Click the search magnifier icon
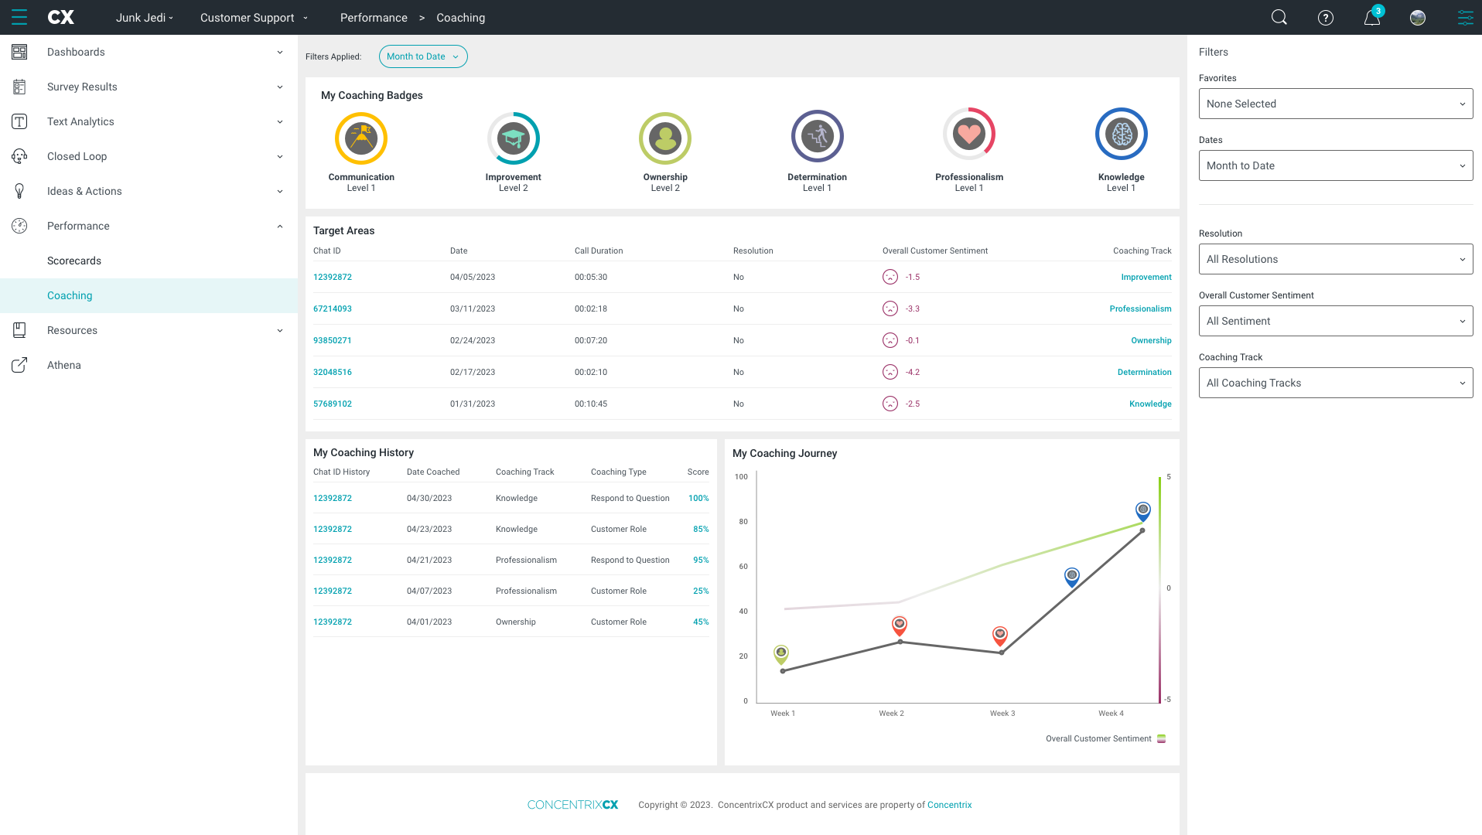The width and height of the screenshot is (1482, 835). coord(1279,17)
